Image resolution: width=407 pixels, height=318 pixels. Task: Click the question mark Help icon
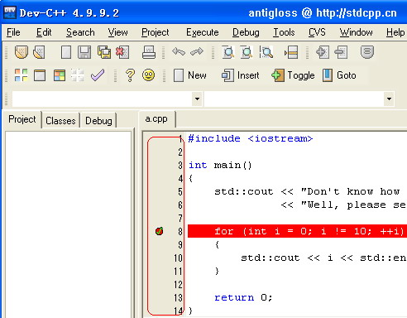[x=130, y=75]
